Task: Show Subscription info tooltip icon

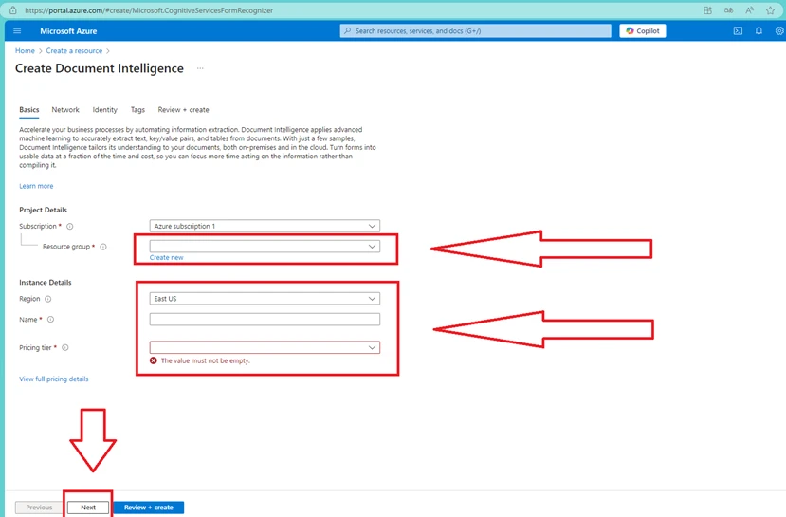Action: point(70,226)
